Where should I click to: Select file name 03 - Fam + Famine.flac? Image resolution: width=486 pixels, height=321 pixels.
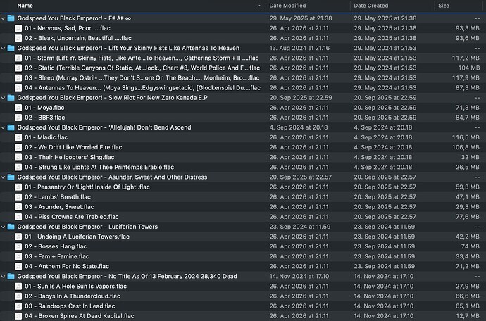click(57, 256)
